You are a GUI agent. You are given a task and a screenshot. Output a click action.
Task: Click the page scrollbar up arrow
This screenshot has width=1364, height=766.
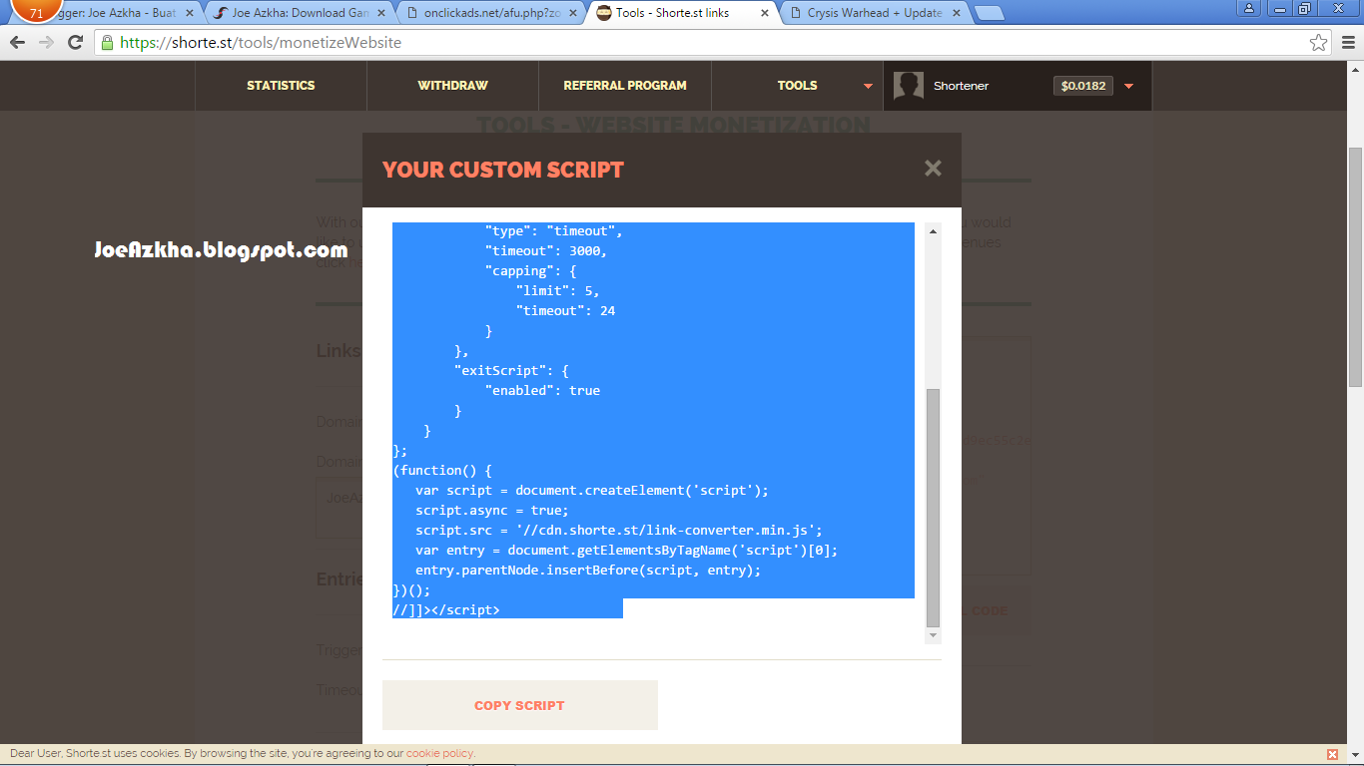(1355, 69)
